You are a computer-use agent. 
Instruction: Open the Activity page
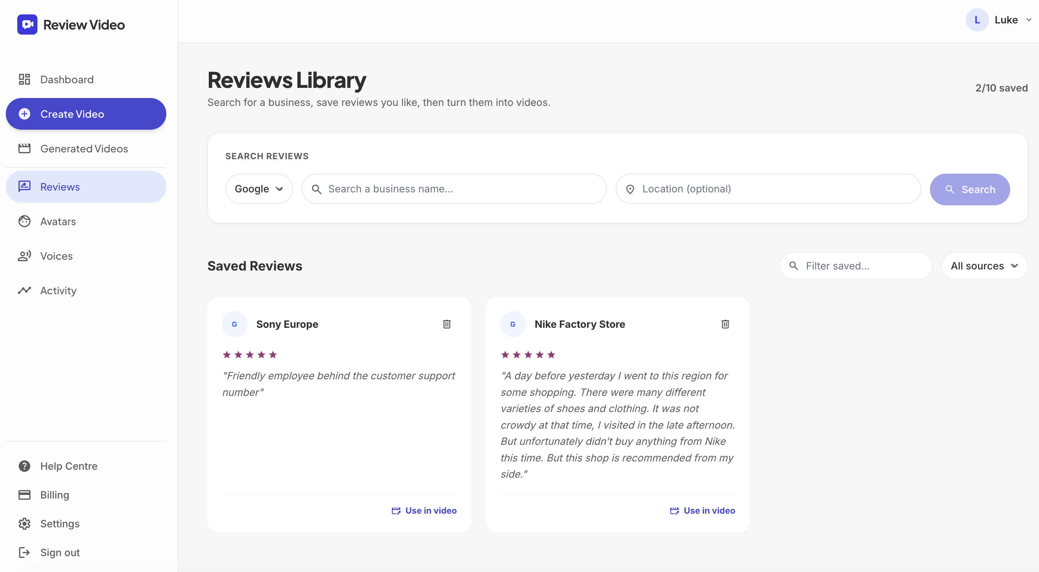point(86,291)
